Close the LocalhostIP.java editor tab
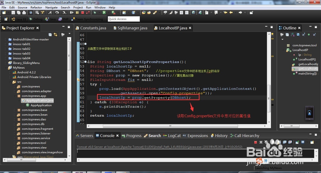The width and height of the screenshot is (321, 173). [190, 28]
